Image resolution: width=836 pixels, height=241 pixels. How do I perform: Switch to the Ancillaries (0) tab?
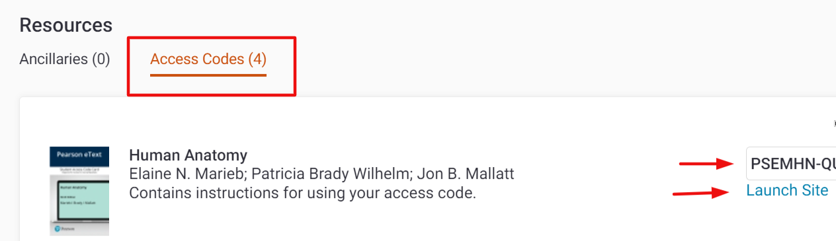(65, 59)
